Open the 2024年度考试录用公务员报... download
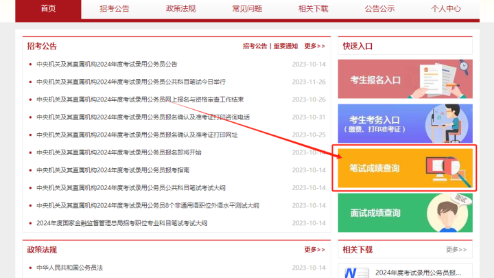The height and width of the screenshot is (278, 494). pos(418,273)
